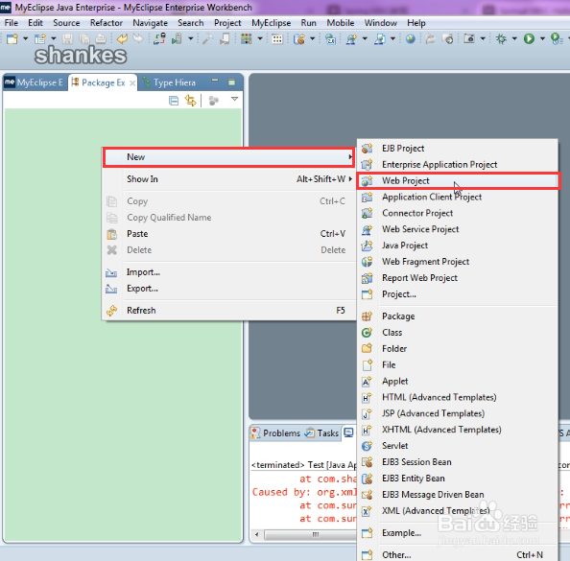This screenshot has height=561, width=570.
Task: Choose Folder from the New submenu
Action: (458, 349)
